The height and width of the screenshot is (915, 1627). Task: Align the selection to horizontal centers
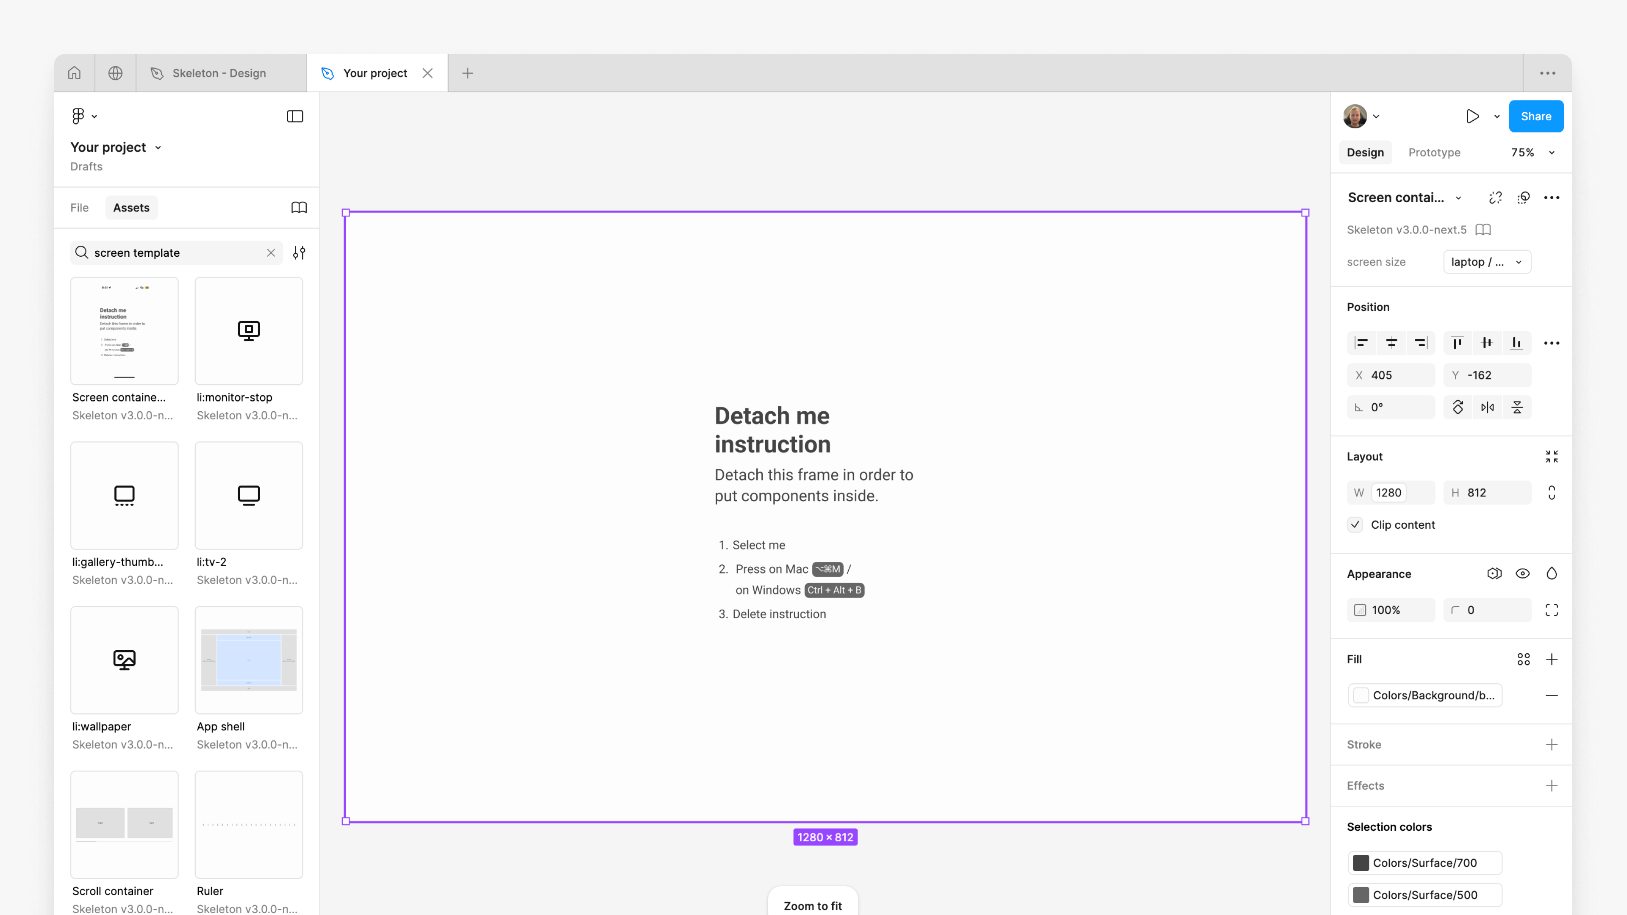[x=1391, y=343]
